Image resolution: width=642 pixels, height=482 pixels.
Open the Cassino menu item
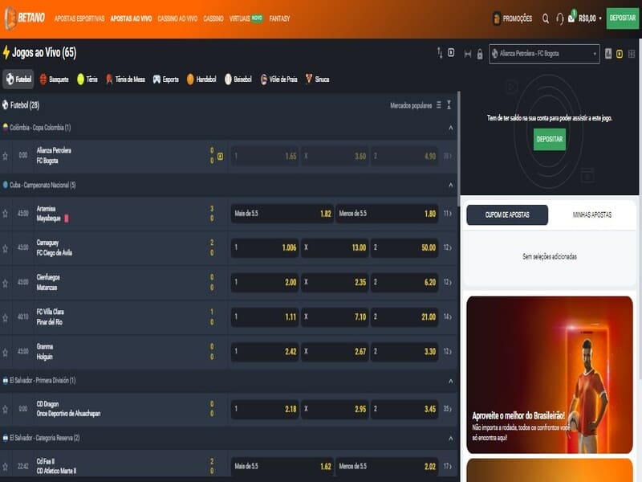click(x=213, y=18)
